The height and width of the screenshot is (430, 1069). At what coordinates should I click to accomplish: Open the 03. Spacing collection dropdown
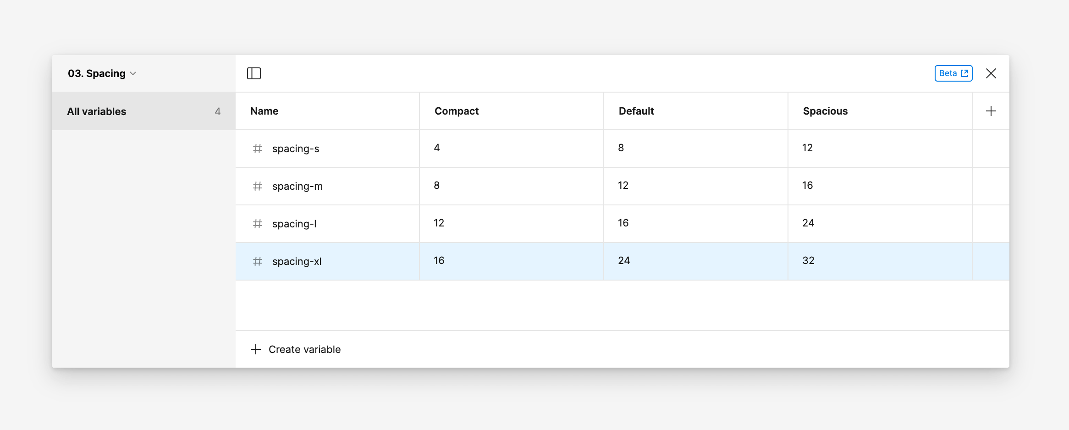pos(102,73)
